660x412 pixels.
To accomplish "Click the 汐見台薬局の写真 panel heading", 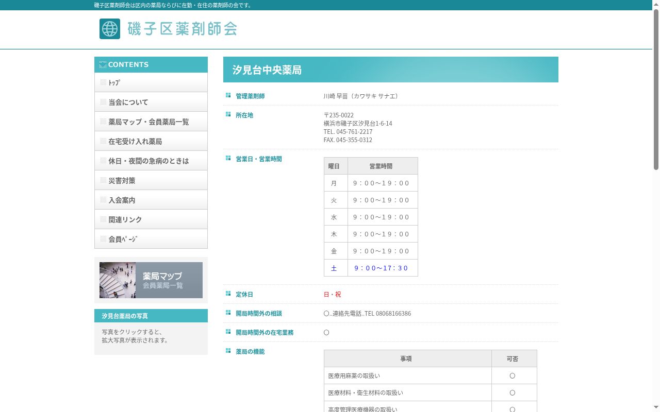I will [151, 316].
